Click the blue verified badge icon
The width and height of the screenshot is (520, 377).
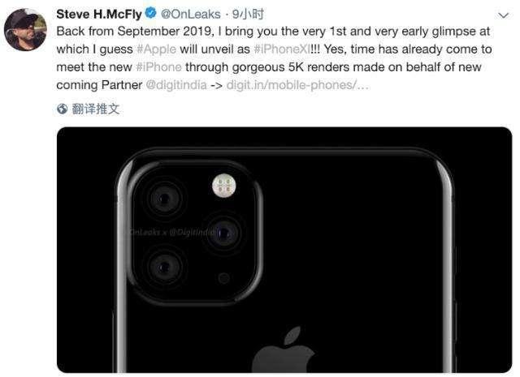pyautogui.click(x=151, y=14)
